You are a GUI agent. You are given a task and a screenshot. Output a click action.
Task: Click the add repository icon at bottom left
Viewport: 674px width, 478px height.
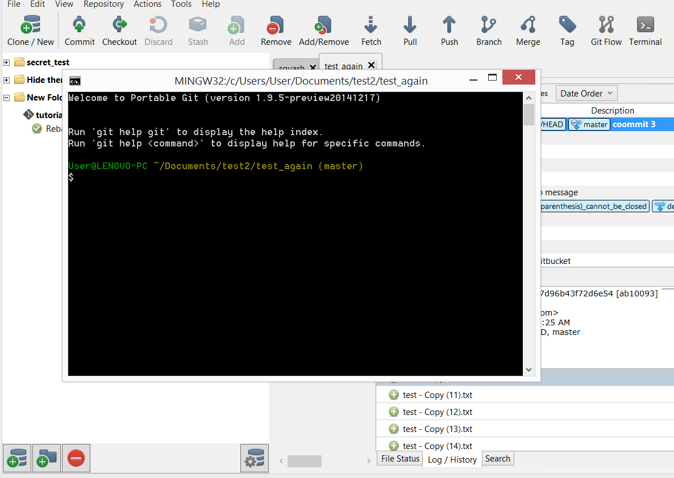(x=16, y=458)
